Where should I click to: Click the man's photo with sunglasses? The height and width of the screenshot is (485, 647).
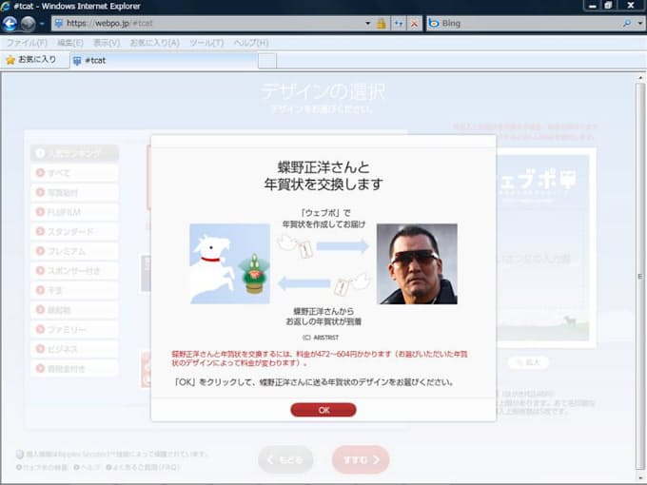pyautogui.click(x=417, y=263)
